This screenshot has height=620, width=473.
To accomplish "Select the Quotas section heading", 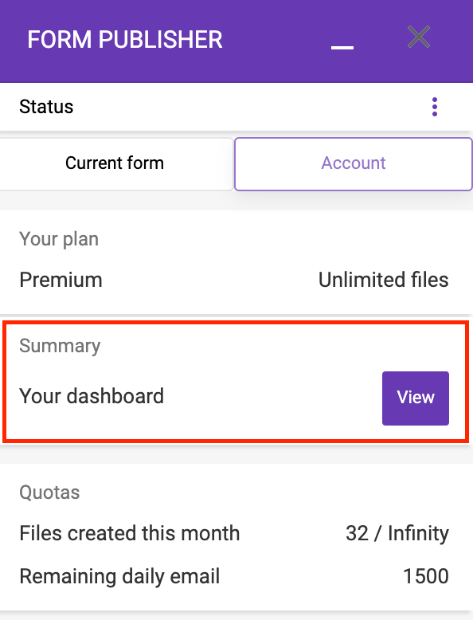I will (49, 492).
